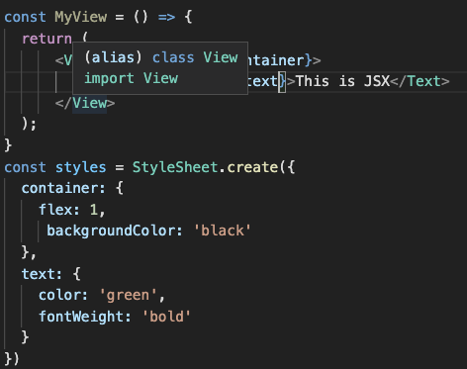Click the return keyword
Image resolution: width=467 pixels, height=369 pixels.
(47, 39)
